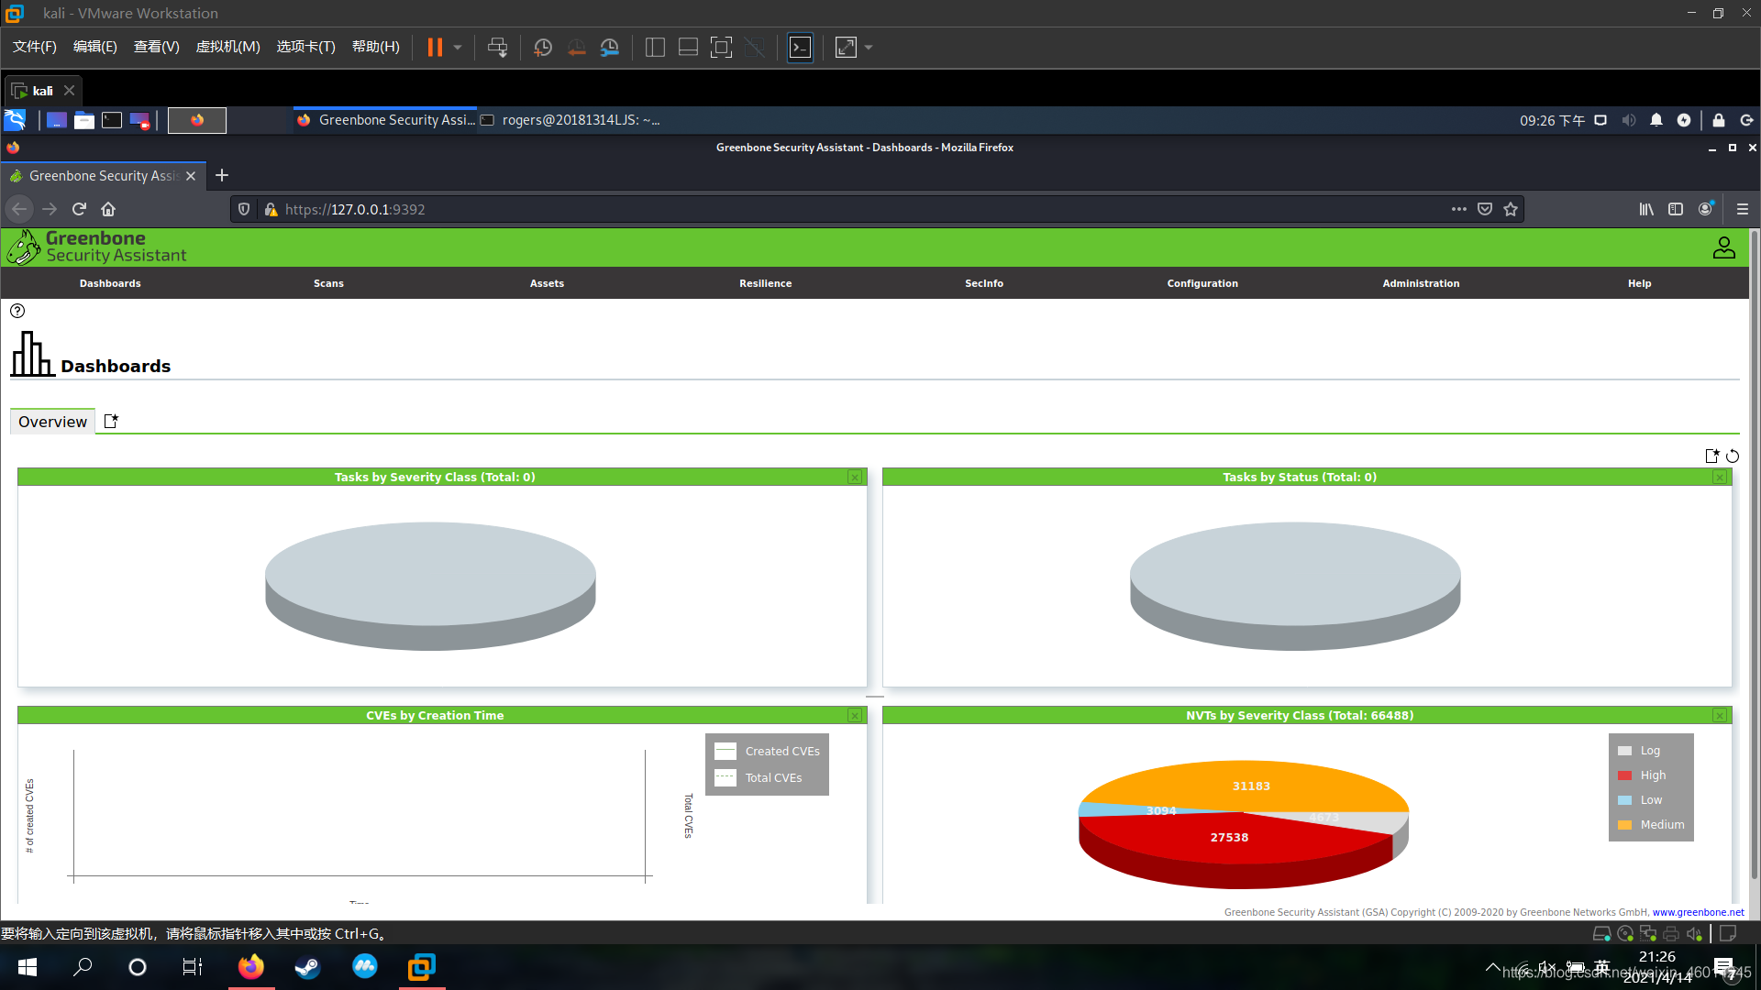This screenshot has height=990, width=1761.
Task: Click the Kali panel lock screen icon
Action: 1719,120
